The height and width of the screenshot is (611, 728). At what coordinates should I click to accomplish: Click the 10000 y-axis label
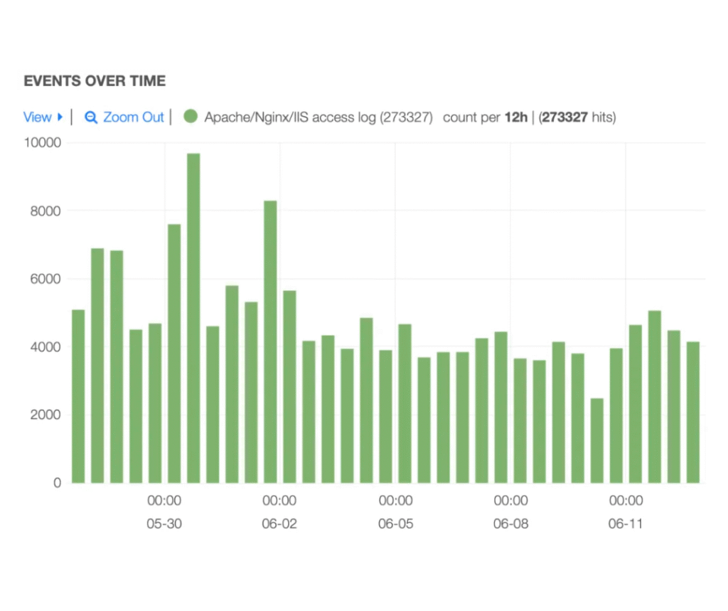click(x=43, y=143)
